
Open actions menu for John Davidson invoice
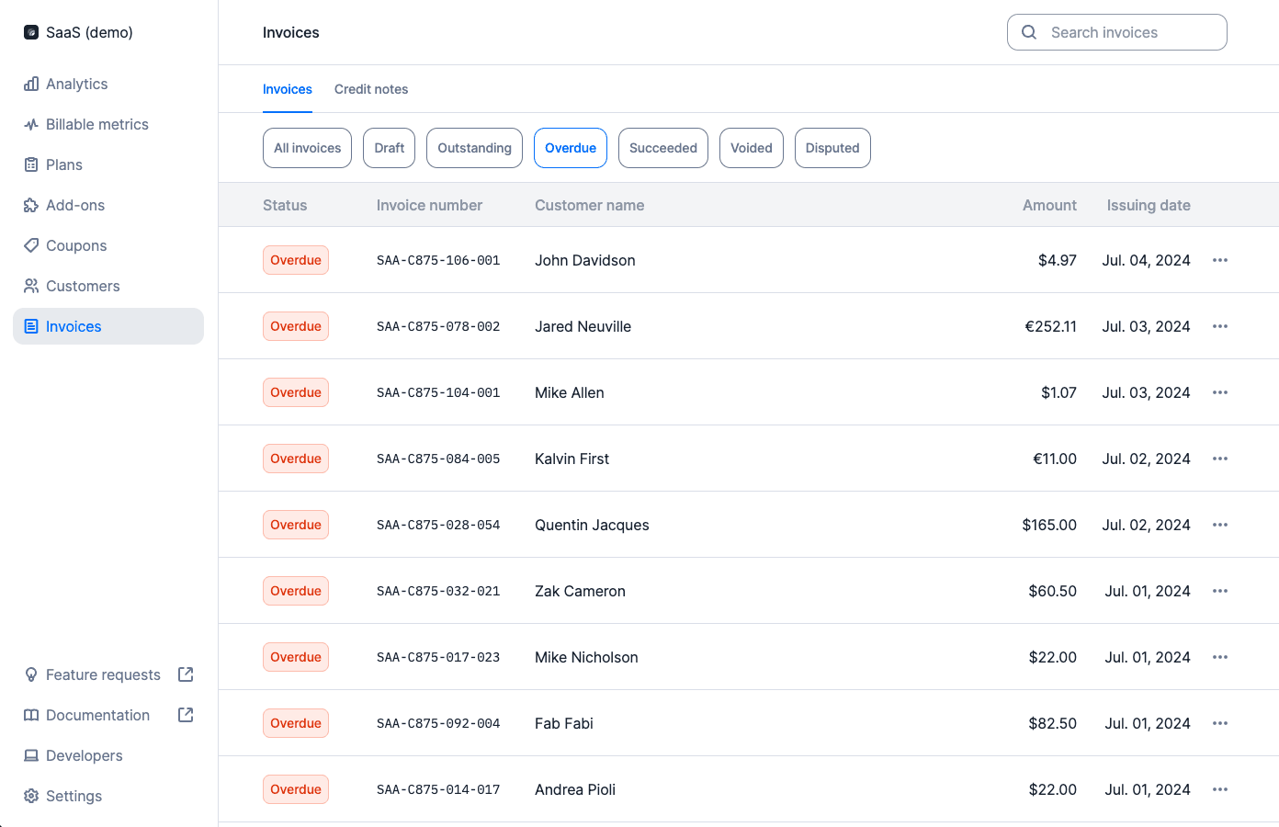coord(1220,260)
